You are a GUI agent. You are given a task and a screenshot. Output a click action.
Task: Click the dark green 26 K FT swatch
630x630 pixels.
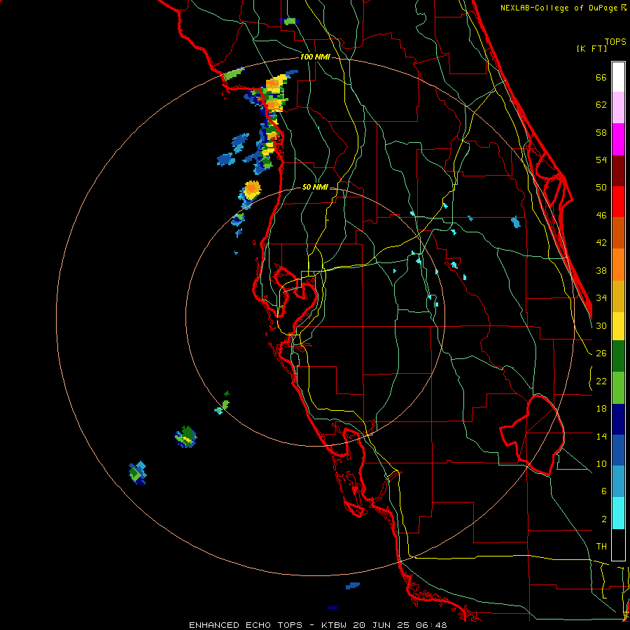point(618,356)
